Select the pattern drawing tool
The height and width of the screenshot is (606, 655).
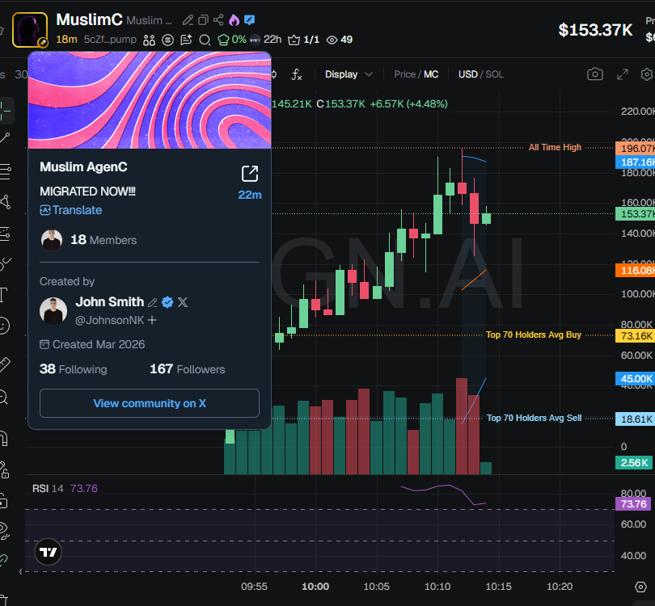pyautogui.click(x=5, y=202)
